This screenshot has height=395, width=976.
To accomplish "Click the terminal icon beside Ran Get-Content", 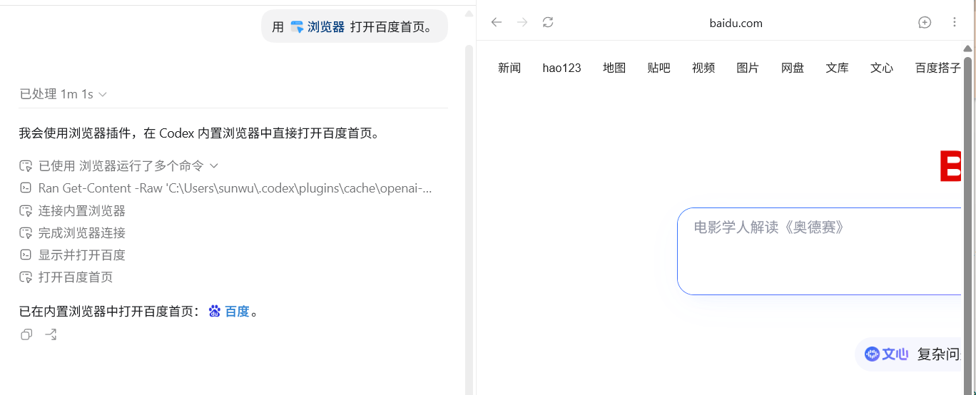I will pyautogui.click(x=26, y=188).
